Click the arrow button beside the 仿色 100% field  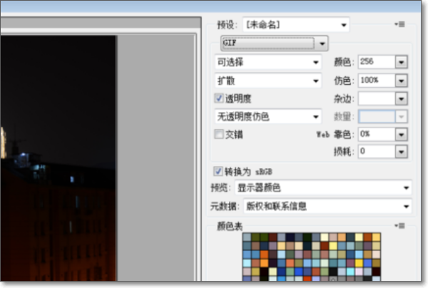pos(401,80)
